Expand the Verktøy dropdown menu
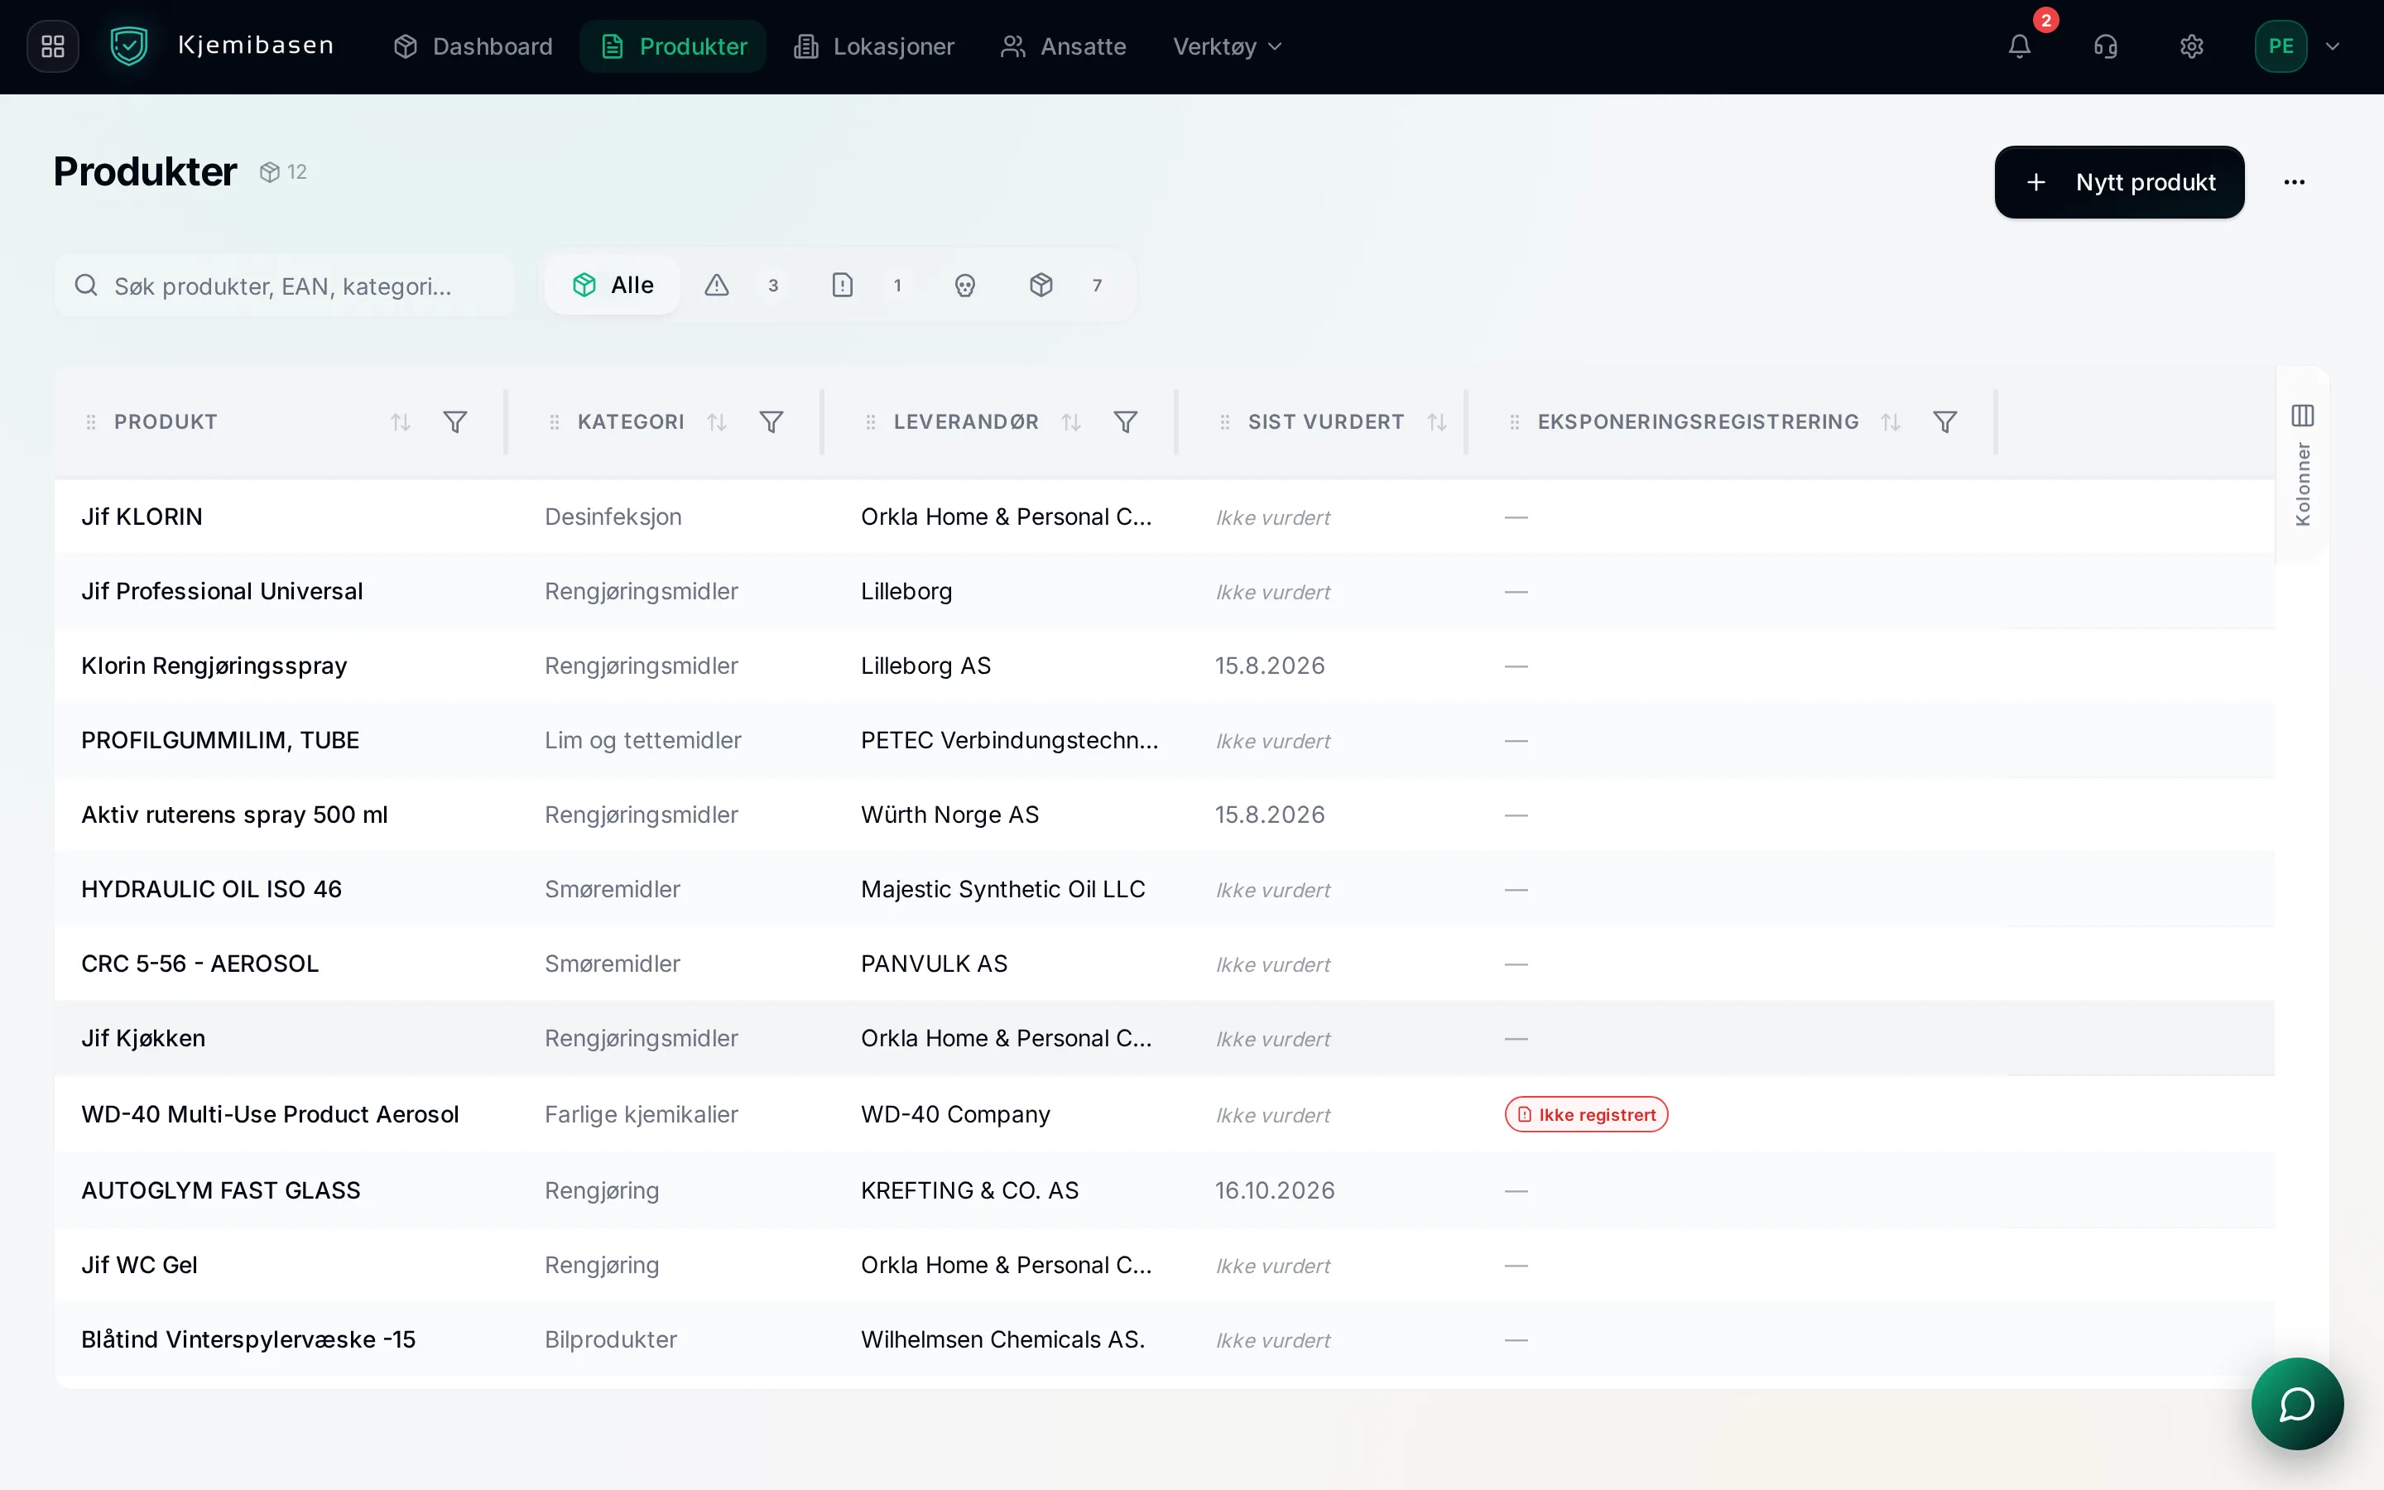Viewport: 2384px width, 1490px height. click(x=1228, y=46)
